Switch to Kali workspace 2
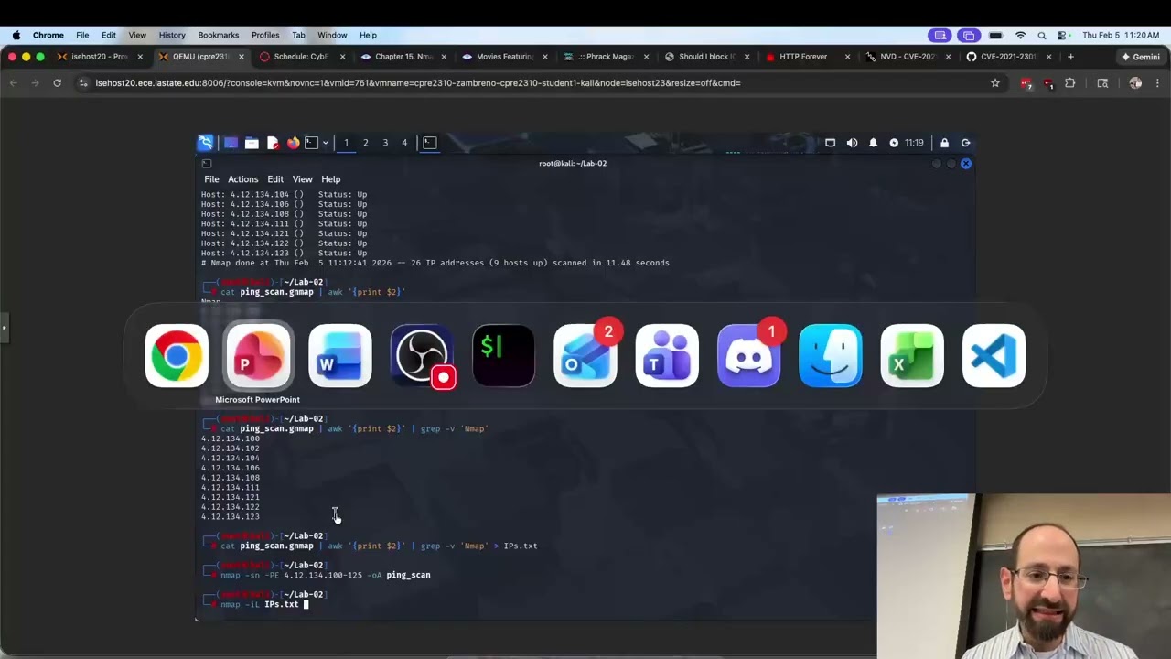 click(x=365, y=143)
